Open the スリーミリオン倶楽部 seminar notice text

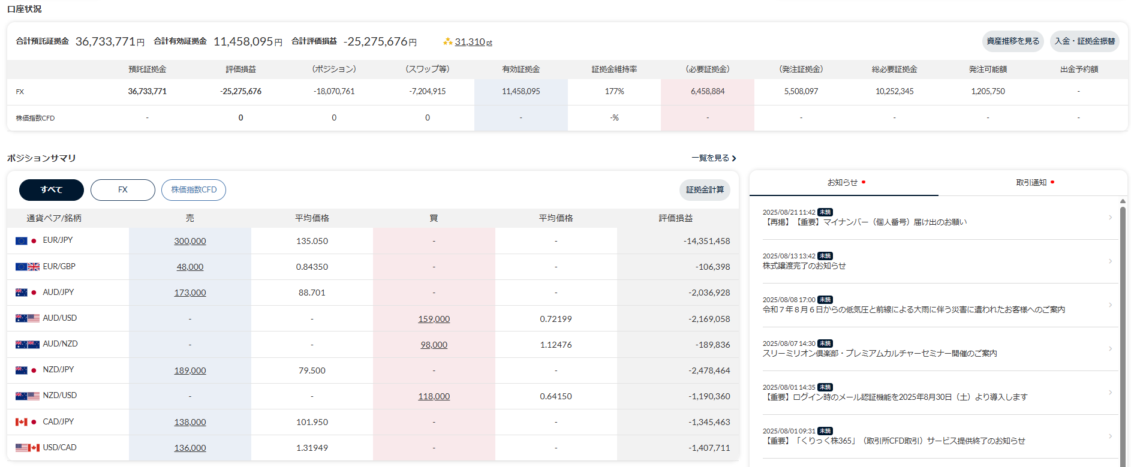(880, 354)
